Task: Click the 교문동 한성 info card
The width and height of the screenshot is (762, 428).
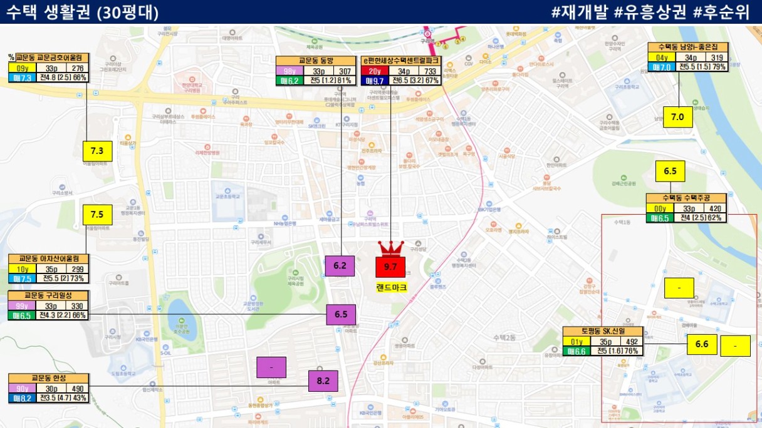Action: [x=49, y=388]
